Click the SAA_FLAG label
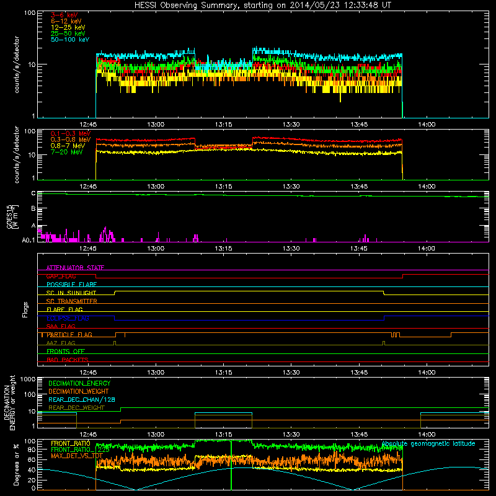The height and width of the screenshot is (496, 496). click(x=61, y=326)
